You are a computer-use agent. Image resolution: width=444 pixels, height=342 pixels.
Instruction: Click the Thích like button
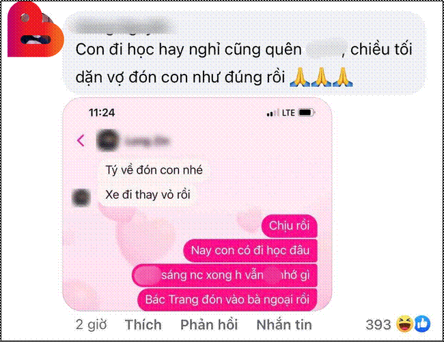pyautogui.click(x=143, y=325)
